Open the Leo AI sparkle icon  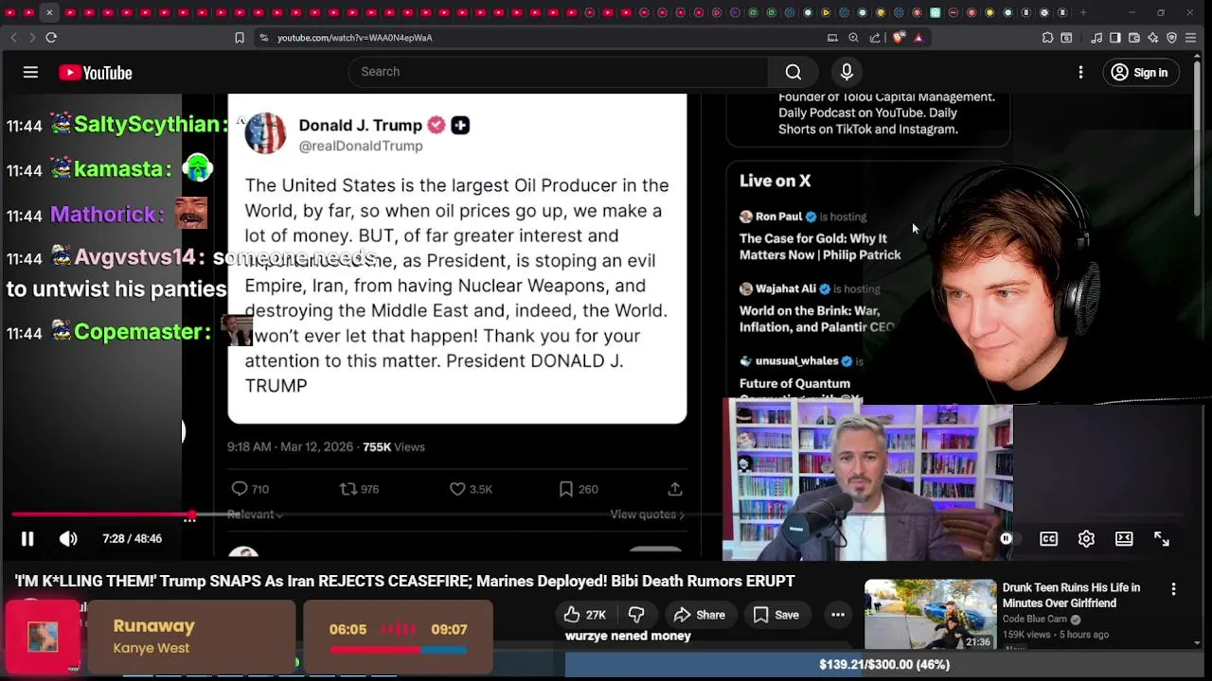[x=1152, y=38]
